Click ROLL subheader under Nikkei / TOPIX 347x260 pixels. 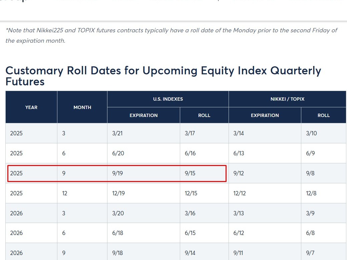[x=324, y=115]
